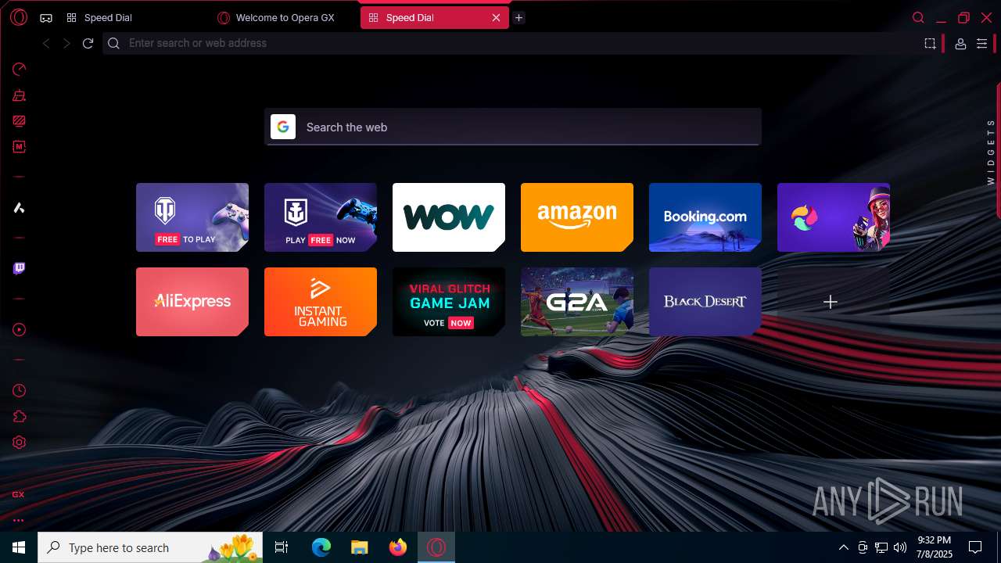Click Google logo in search box
The width and height of the screenshot is (1001, 563).
pyautogui.click(x=283, y=127)
